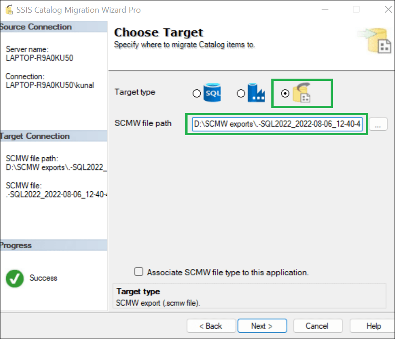The image size is (395, 339).
Task: Click the Progress section header
Action: click(53, 245)
